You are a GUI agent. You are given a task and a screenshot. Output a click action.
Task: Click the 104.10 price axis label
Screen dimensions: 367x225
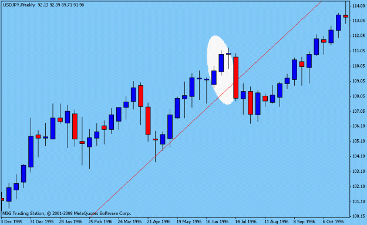pos(359,156)
